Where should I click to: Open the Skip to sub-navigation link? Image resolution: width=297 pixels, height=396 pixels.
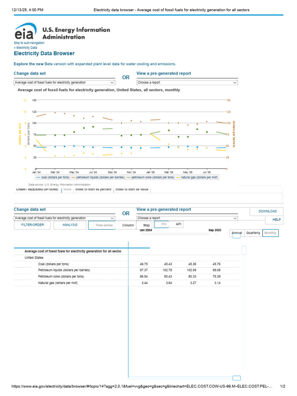click(x=29, y=43)
